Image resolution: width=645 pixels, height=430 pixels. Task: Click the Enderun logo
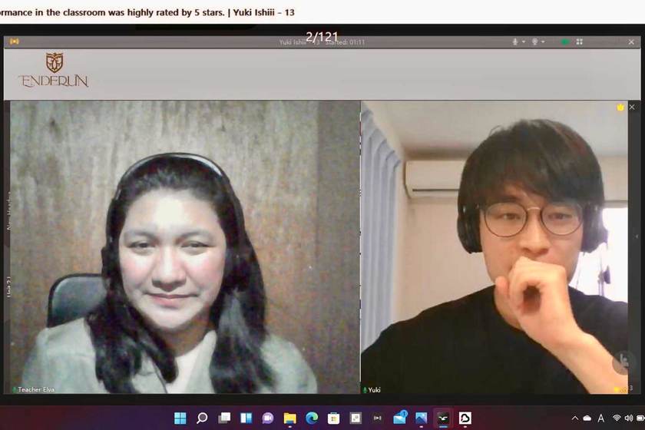pyautogui.click(x=54, y=70)
